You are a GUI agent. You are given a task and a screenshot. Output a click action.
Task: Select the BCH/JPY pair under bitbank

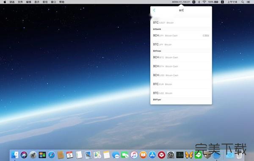click(x=181, y=36)
